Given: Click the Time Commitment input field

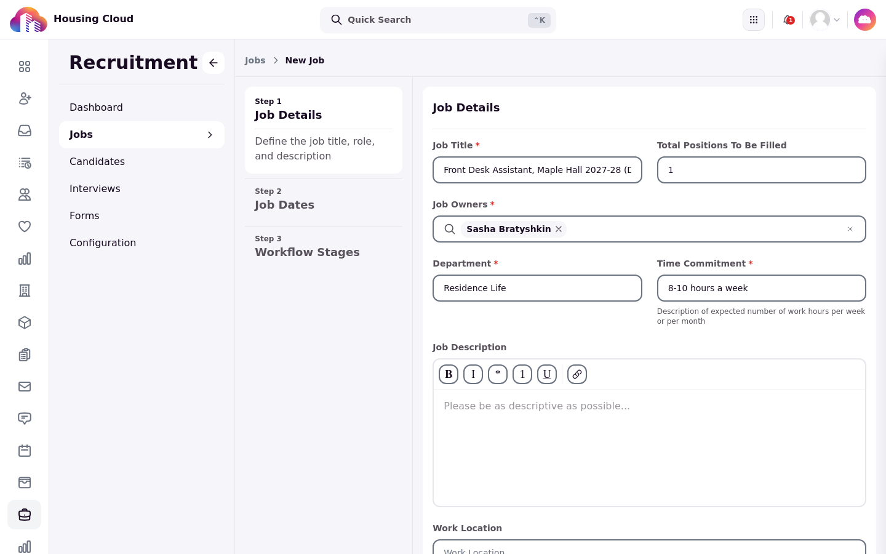Looking at the screenshot, I should [x=762, y=288].
